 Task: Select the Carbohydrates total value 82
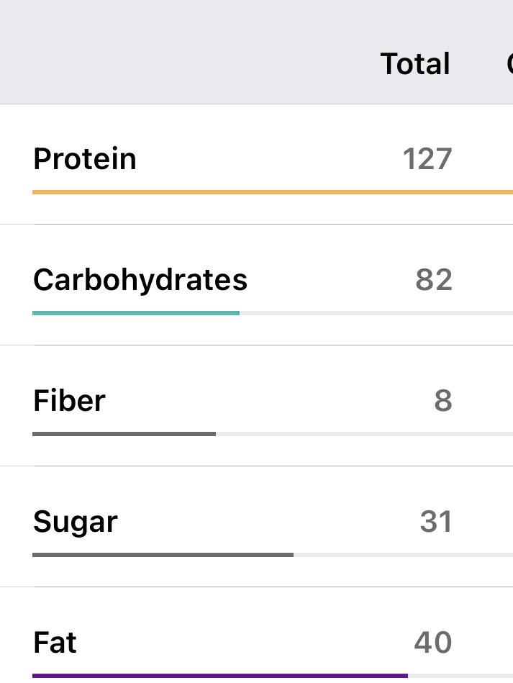click(x=434, y=280)
